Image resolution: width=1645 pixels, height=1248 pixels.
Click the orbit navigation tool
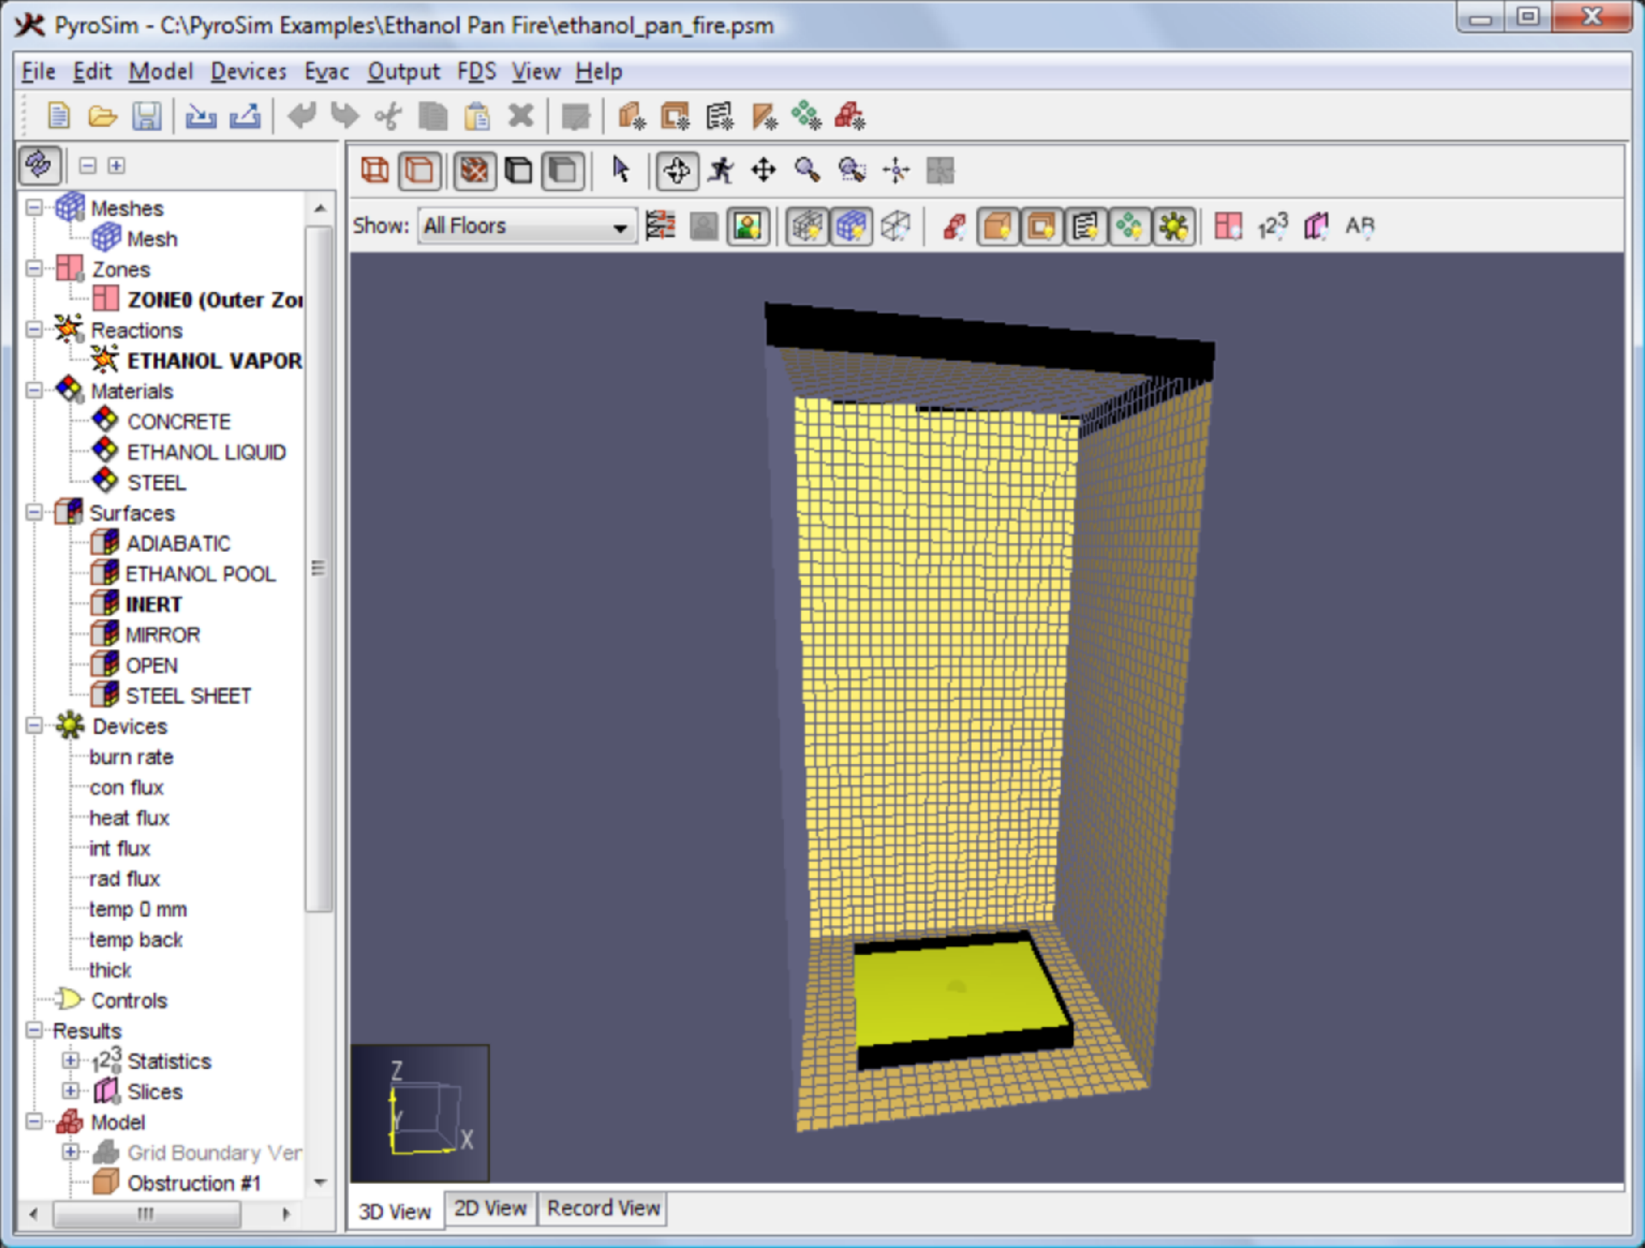click(677, 170)
